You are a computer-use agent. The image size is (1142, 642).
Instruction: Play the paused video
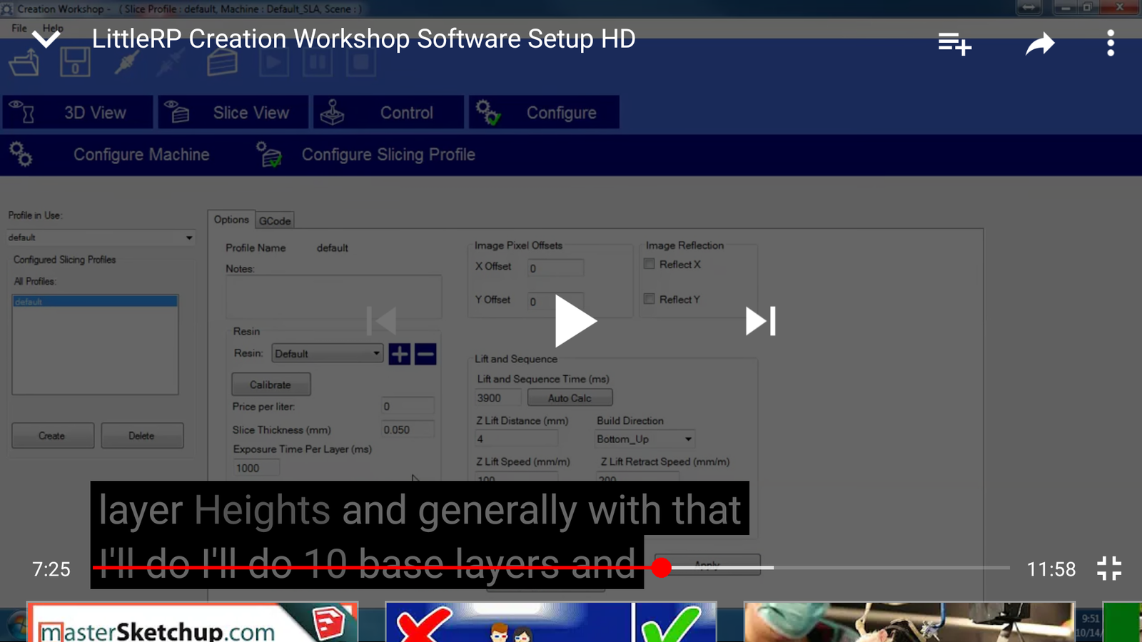click(575, 321)
